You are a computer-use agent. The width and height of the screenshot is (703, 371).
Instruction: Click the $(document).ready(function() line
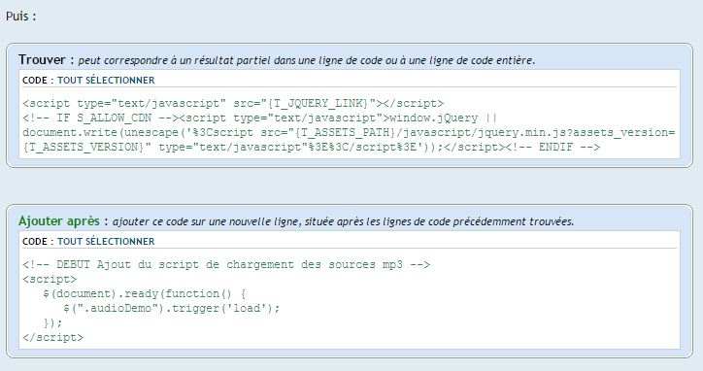(x=145, y=294)
